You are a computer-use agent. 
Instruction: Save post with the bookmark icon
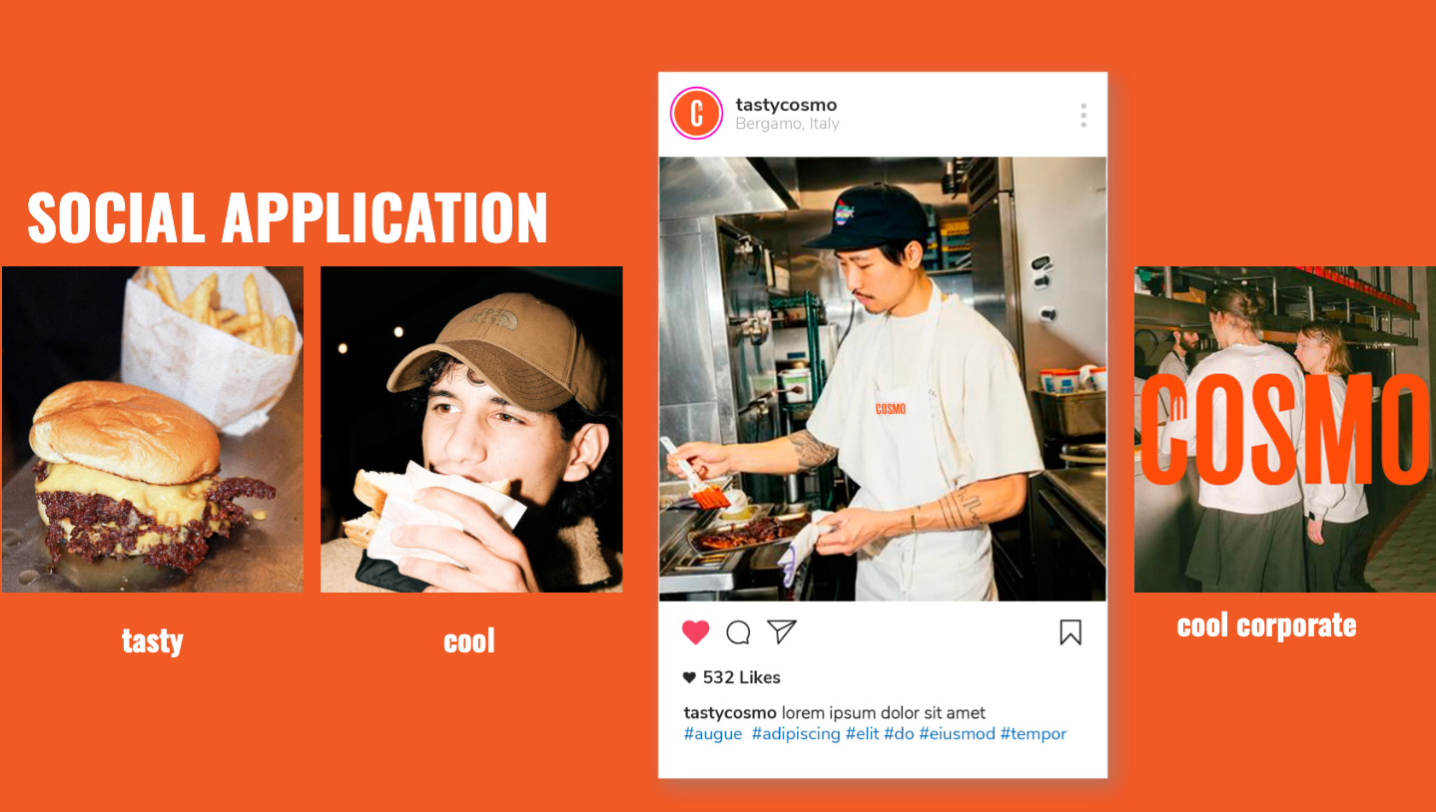(1071, 632)
